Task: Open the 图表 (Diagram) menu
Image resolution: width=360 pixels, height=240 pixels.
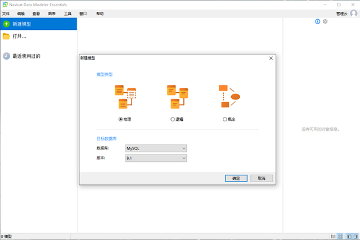Action: tap(52, 13)
